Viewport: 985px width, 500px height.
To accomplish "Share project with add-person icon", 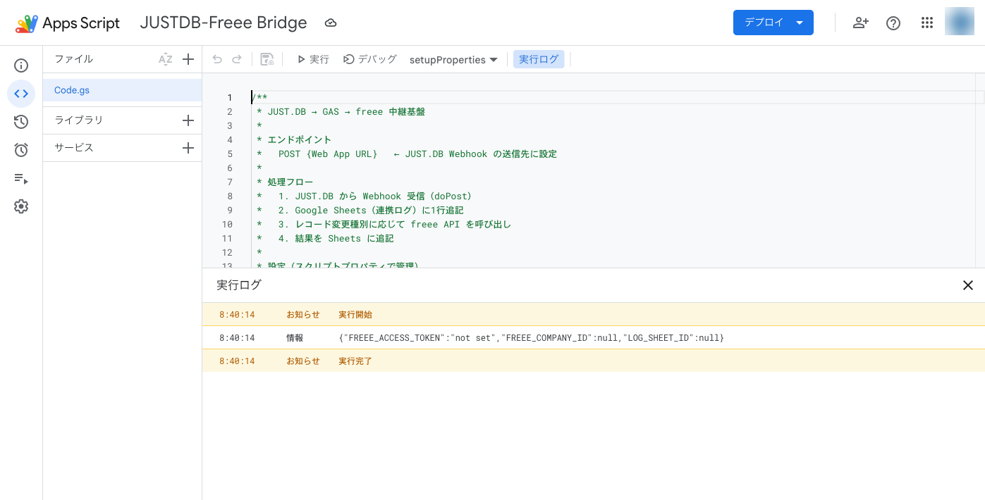I will click(860, 23).
